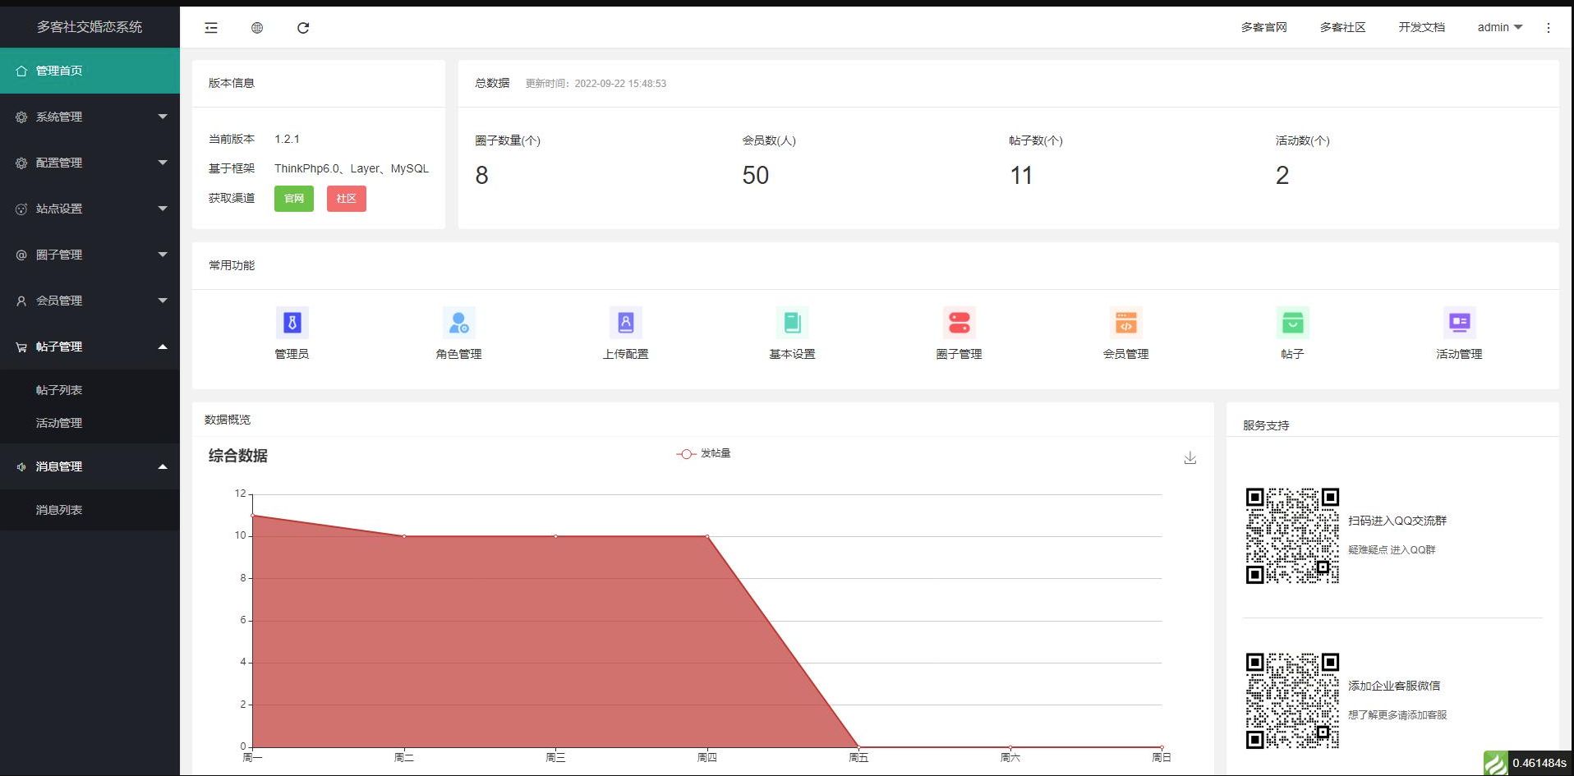Open the 活动管理 shortcut icon
This screenshot has width=1574, height=776.
1459,324
